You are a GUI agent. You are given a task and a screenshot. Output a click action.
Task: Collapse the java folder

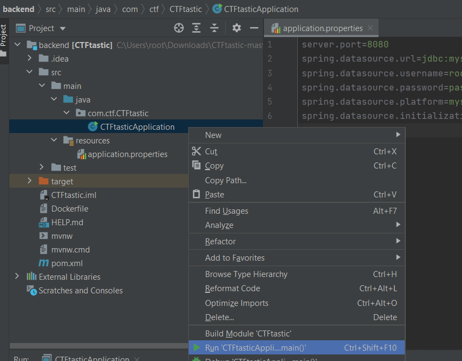tap(54, 99)
